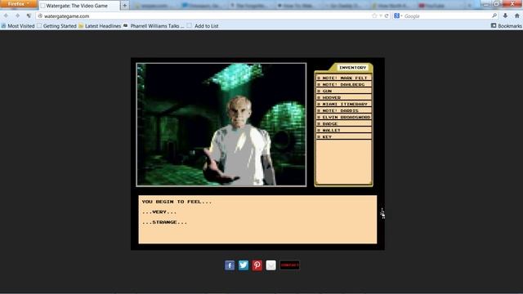Click the dialogue text box to continue
523x294 pixels.
[257, 220]
